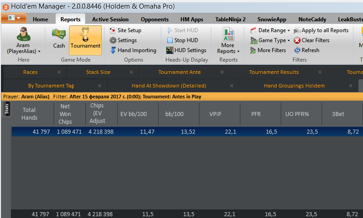Click the Start HUD play icon
The image size is (363, 218).
tap(170, 30)
